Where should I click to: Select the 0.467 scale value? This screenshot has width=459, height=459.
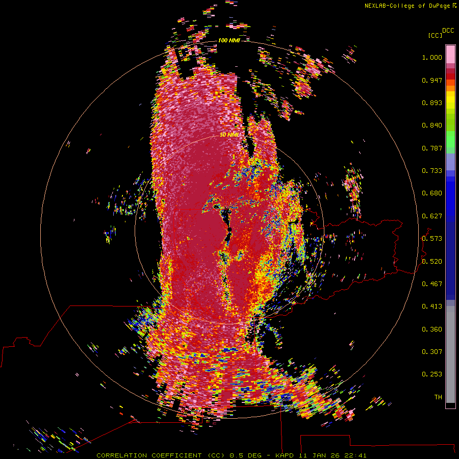(432, 284)
